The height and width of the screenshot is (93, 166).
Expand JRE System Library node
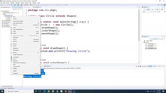pyautogui.click(x=3, y=13)
